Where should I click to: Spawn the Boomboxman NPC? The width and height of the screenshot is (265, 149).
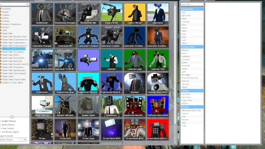[x=42, y=14]
